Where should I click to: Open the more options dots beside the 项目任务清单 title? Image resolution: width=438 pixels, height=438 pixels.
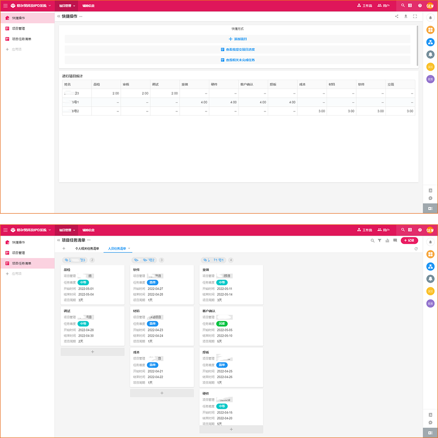click(89, 240)
